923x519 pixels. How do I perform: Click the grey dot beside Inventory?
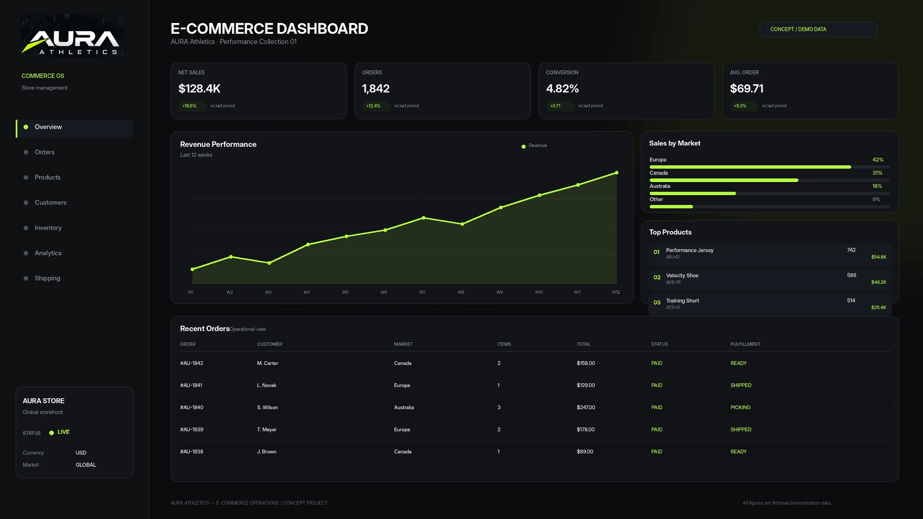point(26,228)
